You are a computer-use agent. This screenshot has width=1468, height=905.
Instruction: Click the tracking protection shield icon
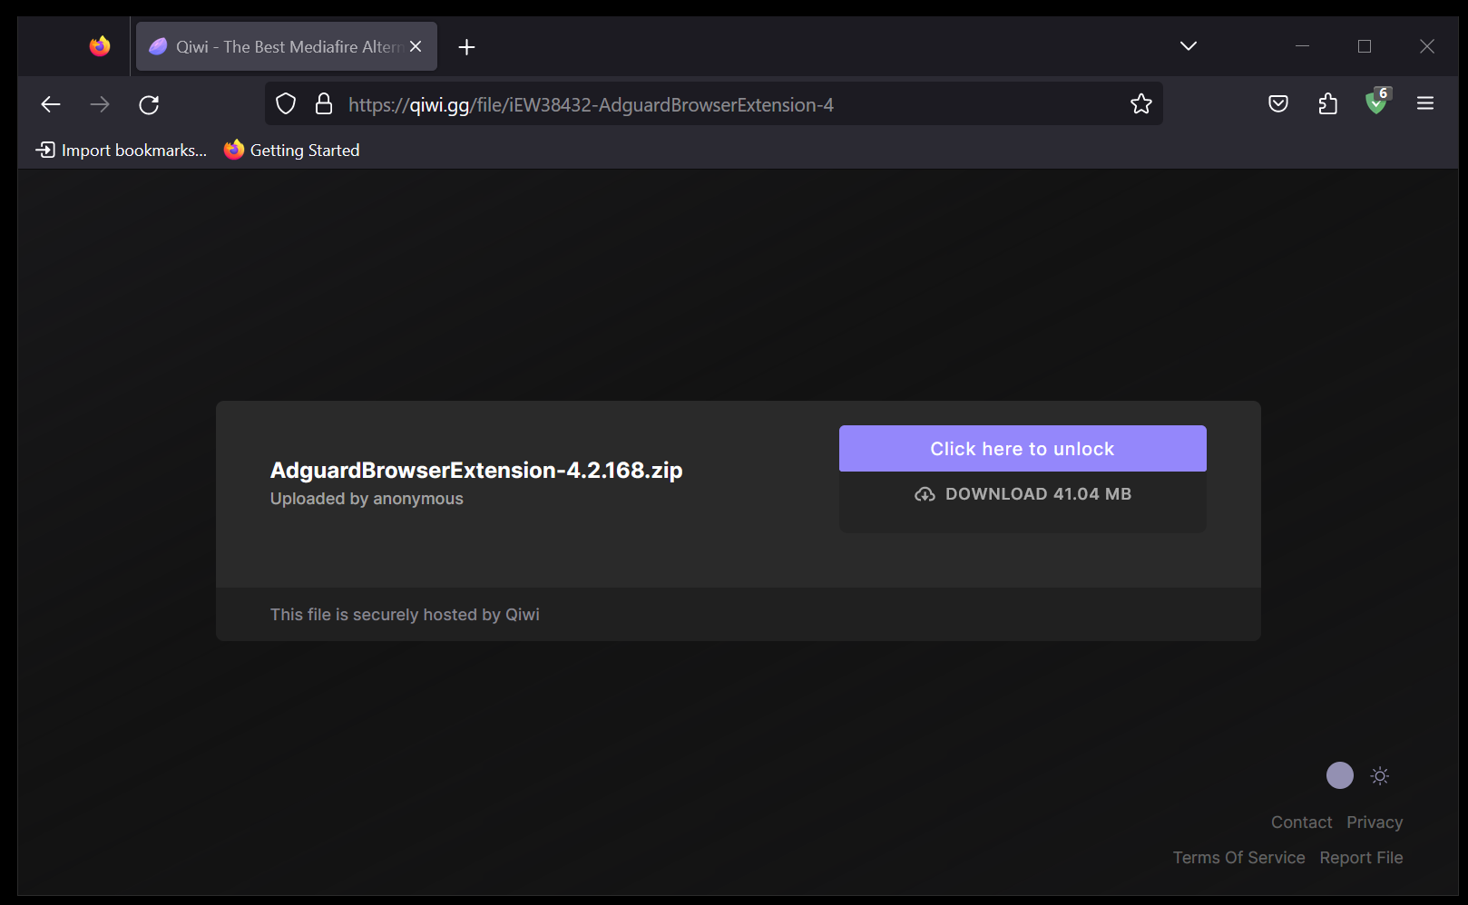285,103
